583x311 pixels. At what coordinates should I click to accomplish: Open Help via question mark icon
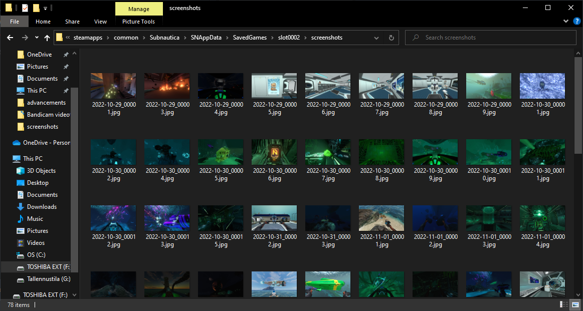click(x=575, y=22)
